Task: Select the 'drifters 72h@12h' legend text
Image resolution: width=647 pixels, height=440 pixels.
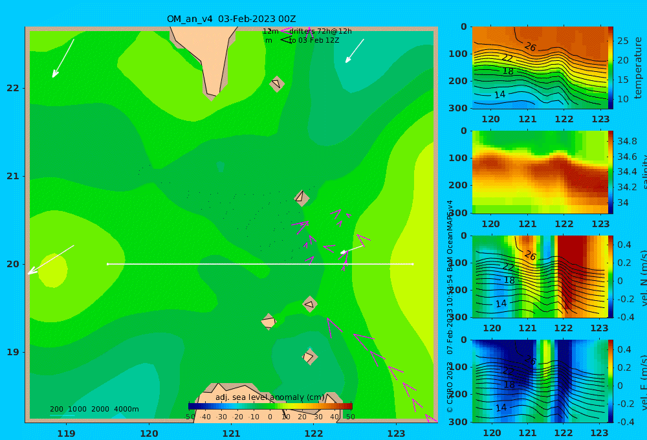Action: pos(320,31)
